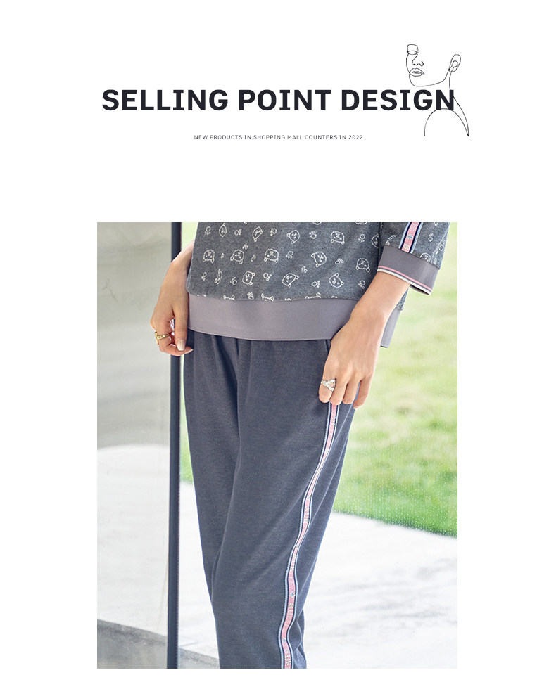The image size is (556, 682).
Task: Click the dark vertical pole in the photo
Action: click(x=175, y=445)
